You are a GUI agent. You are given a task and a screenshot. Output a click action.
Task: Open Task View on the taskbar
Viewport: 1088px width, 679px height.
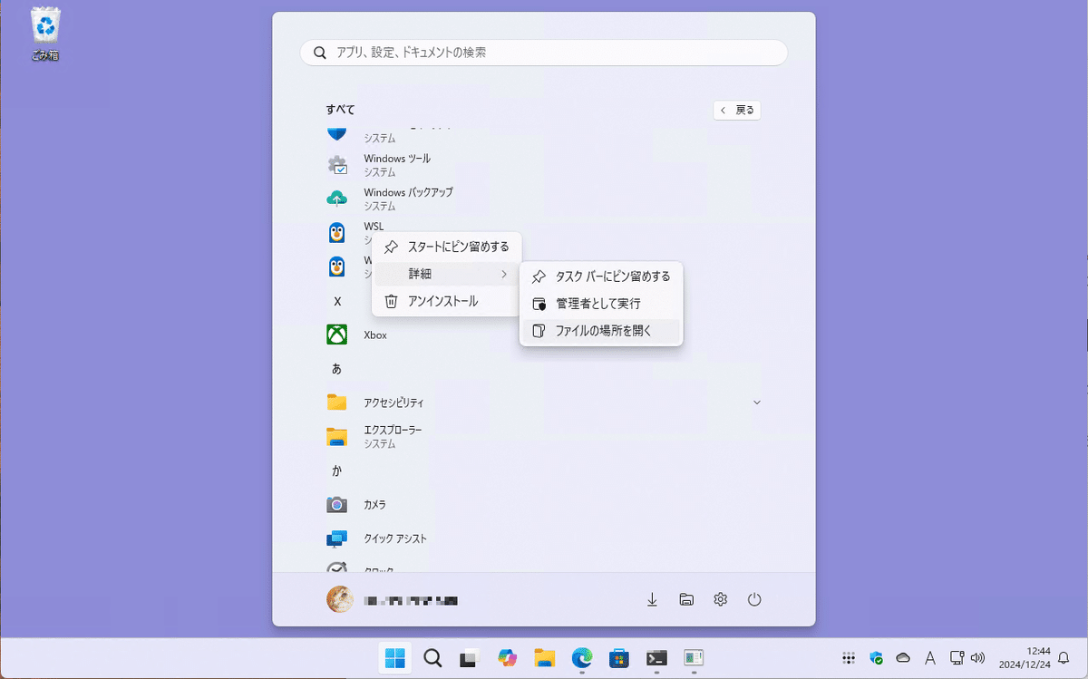click(469, 659)
